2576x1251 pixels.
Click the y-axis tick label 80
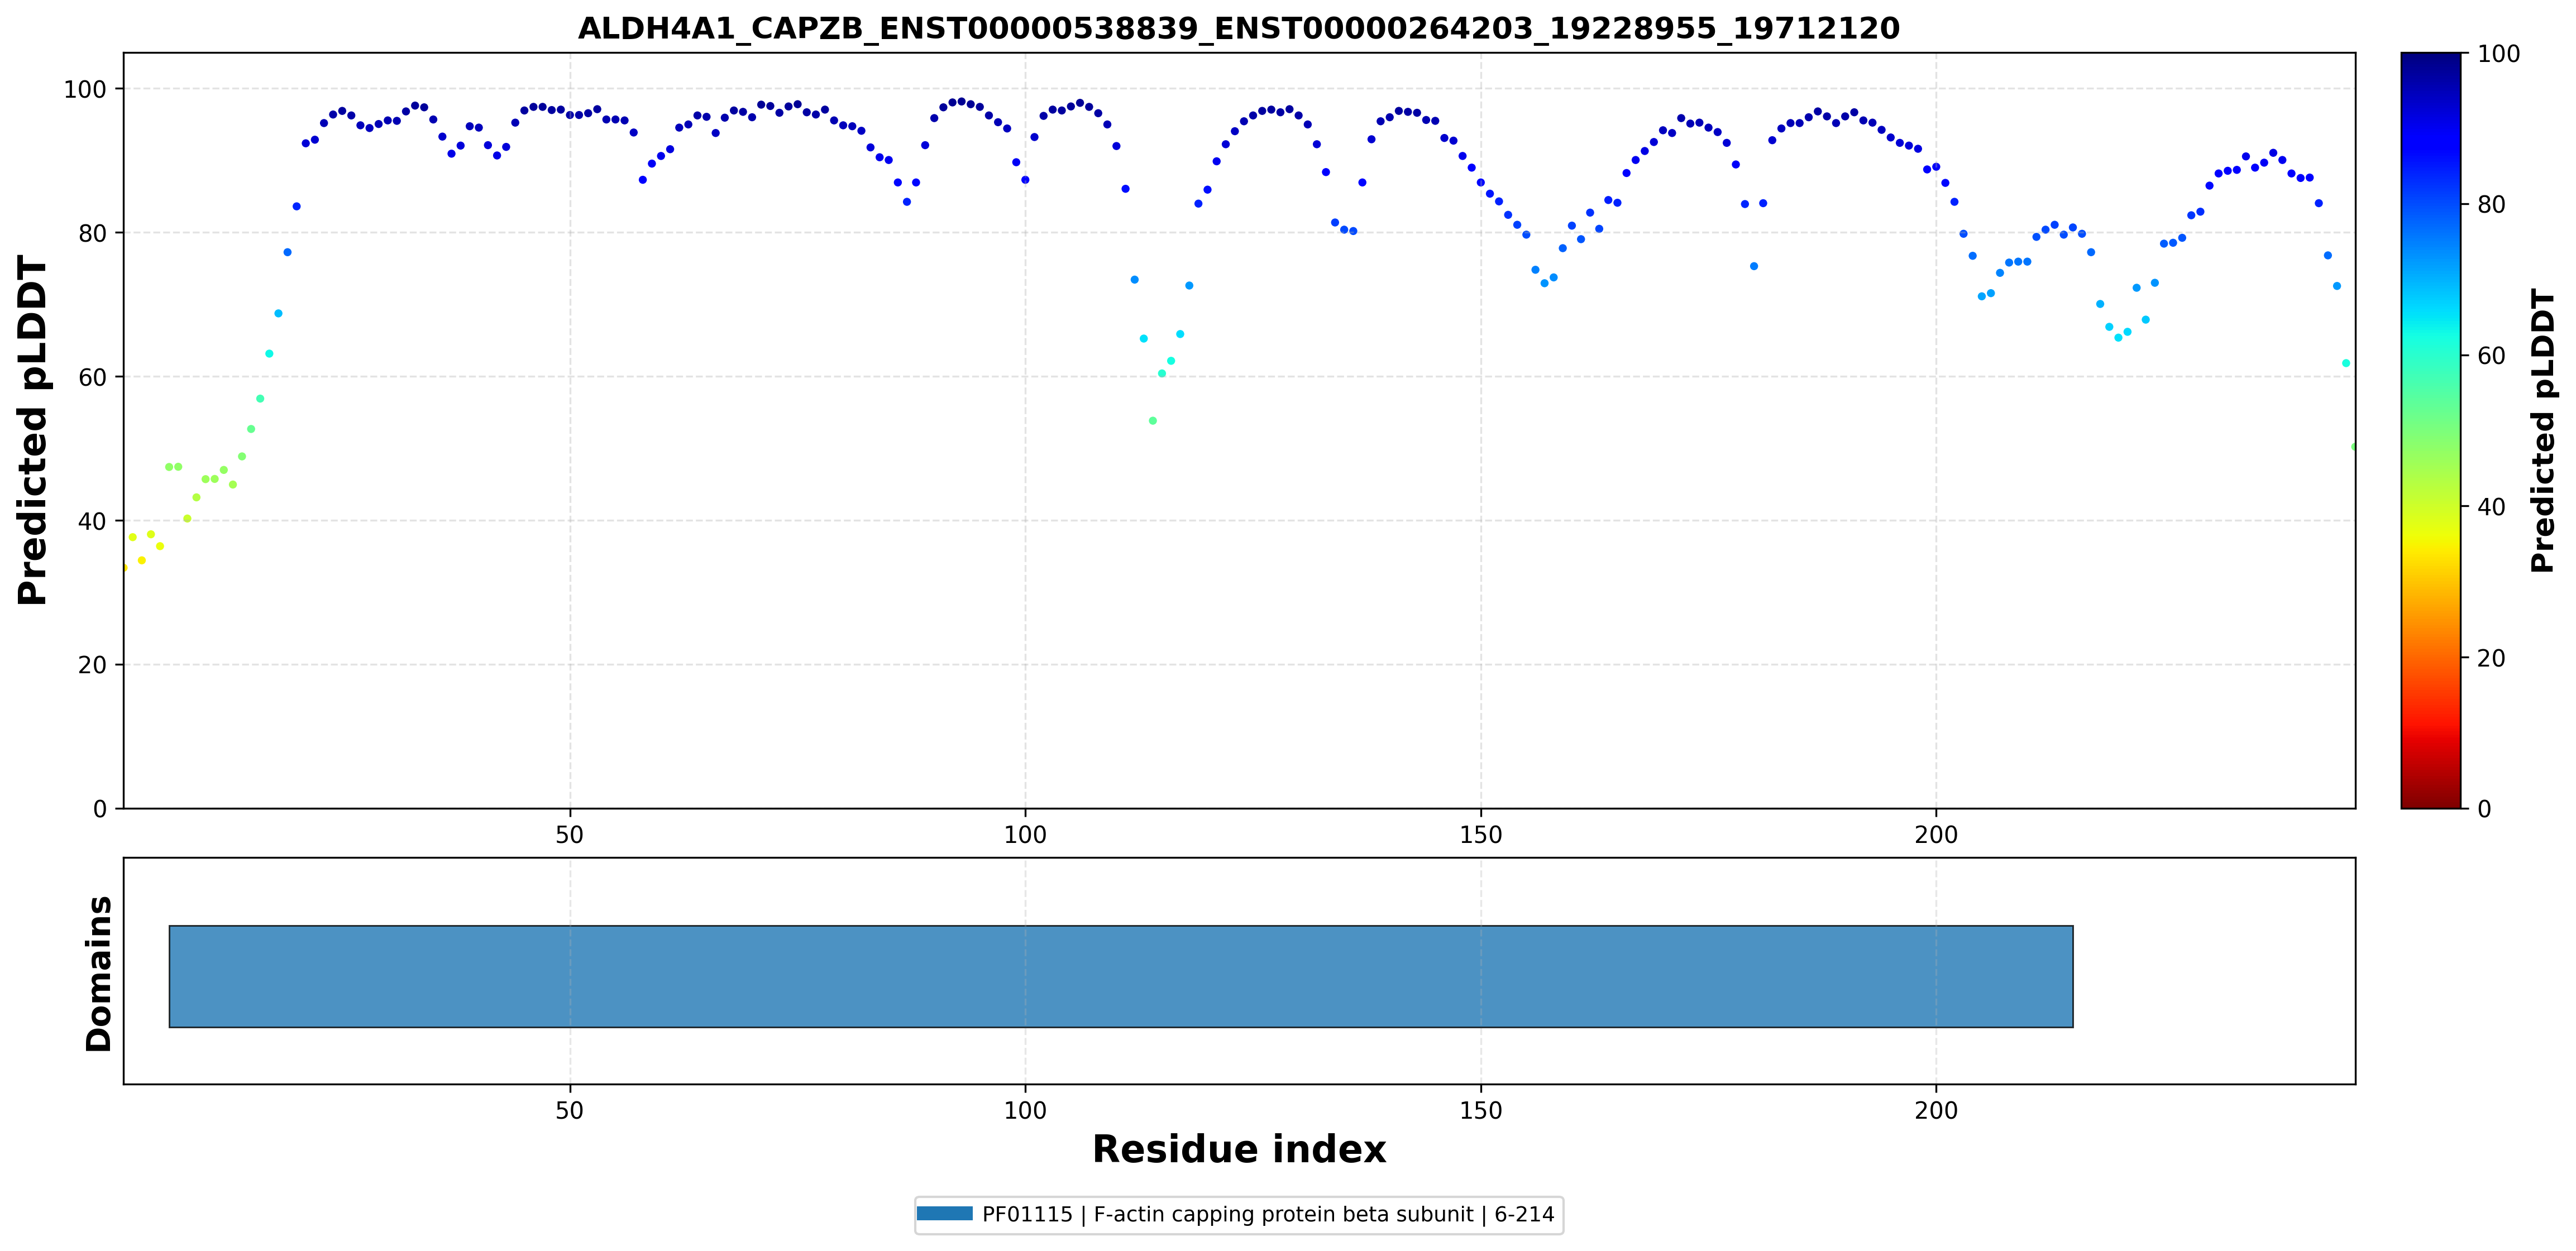click(92, 233)
